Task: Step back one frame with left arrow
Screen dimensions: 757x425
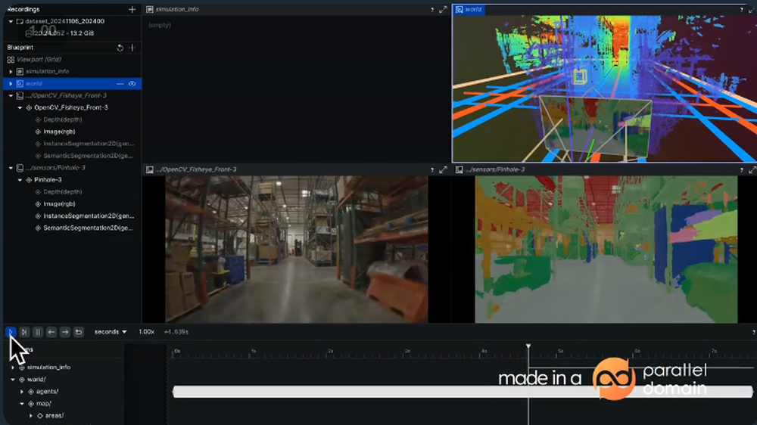Action: click(51, 332)
